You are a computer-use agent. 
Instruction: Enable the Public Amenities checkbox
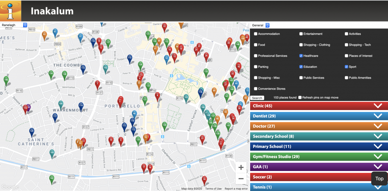click(346, 78)
